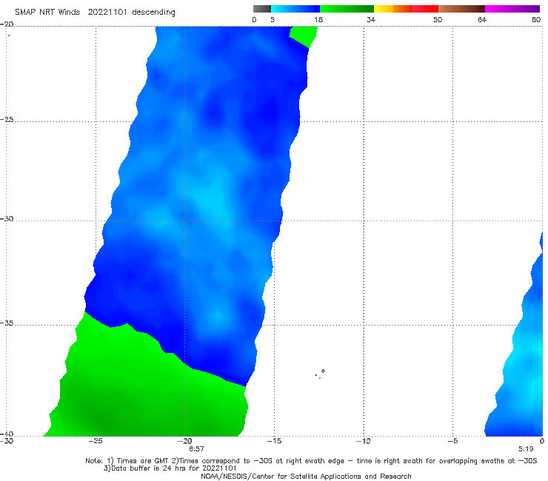Screen dimensions: 548x481
Task: Click the note '3)Data buffer is 24 hrs for 20221101'
Action: [x=170, y=468]
